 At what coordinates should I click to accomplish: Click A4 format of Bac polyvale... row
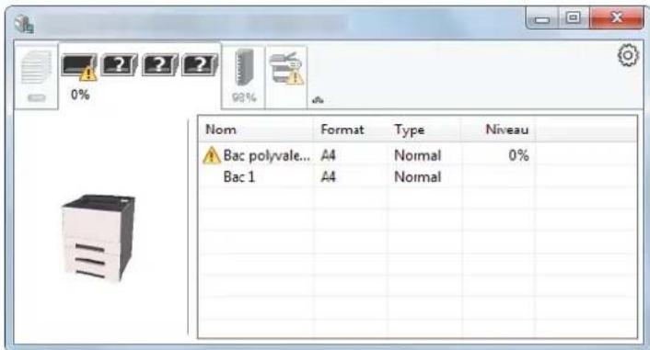point(328,155)
